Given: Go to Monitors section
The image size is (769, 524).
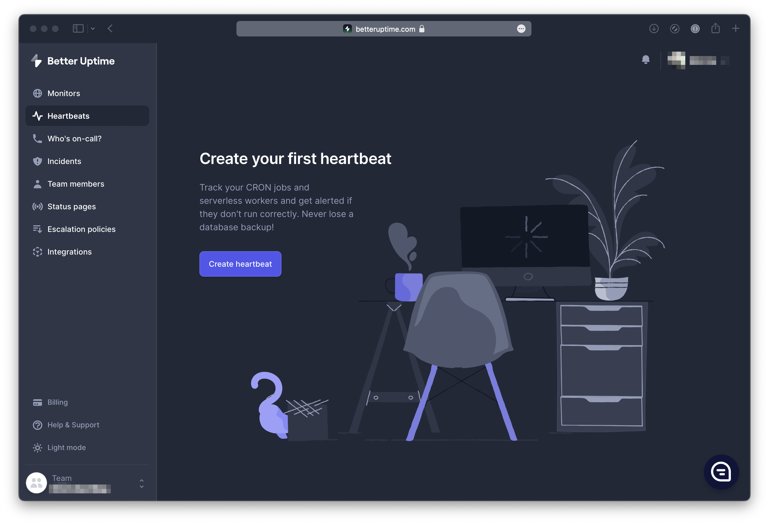Looking at the screenshot, I should [x=64, y=93].
